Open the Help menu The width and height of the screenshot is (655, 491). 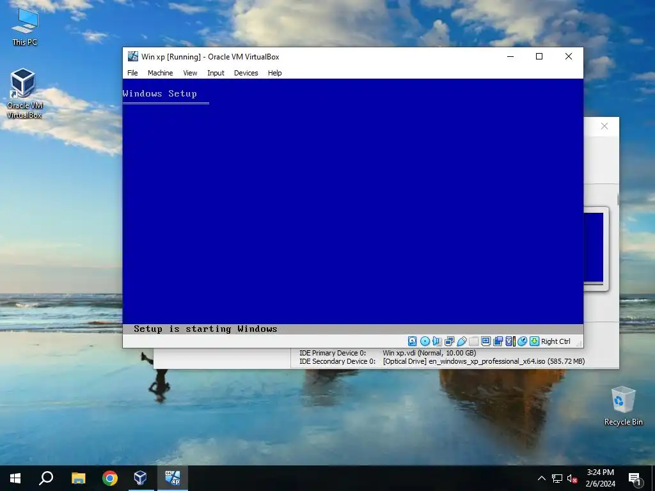pyautogui.click(x=274, y=73)
